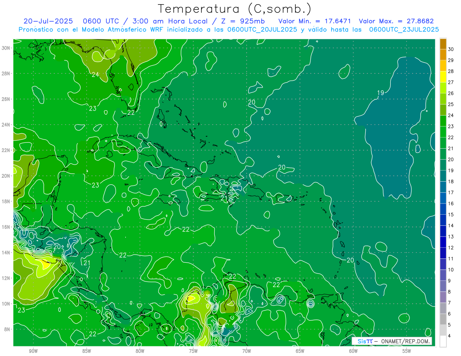Image resolution: width=461 pixels, height=356 pixels.
Task: Click the "21" contour label over Hispaniola
Action: pos(224,198)
